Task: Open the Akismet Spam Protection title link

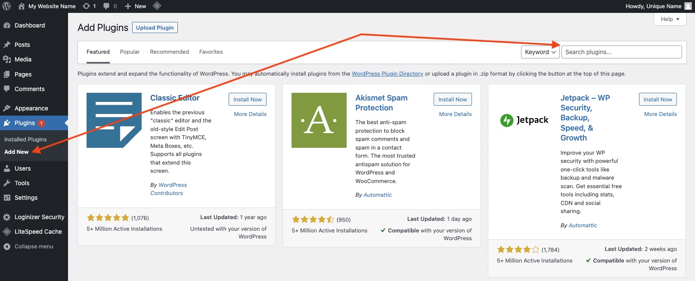Action: 382,103
